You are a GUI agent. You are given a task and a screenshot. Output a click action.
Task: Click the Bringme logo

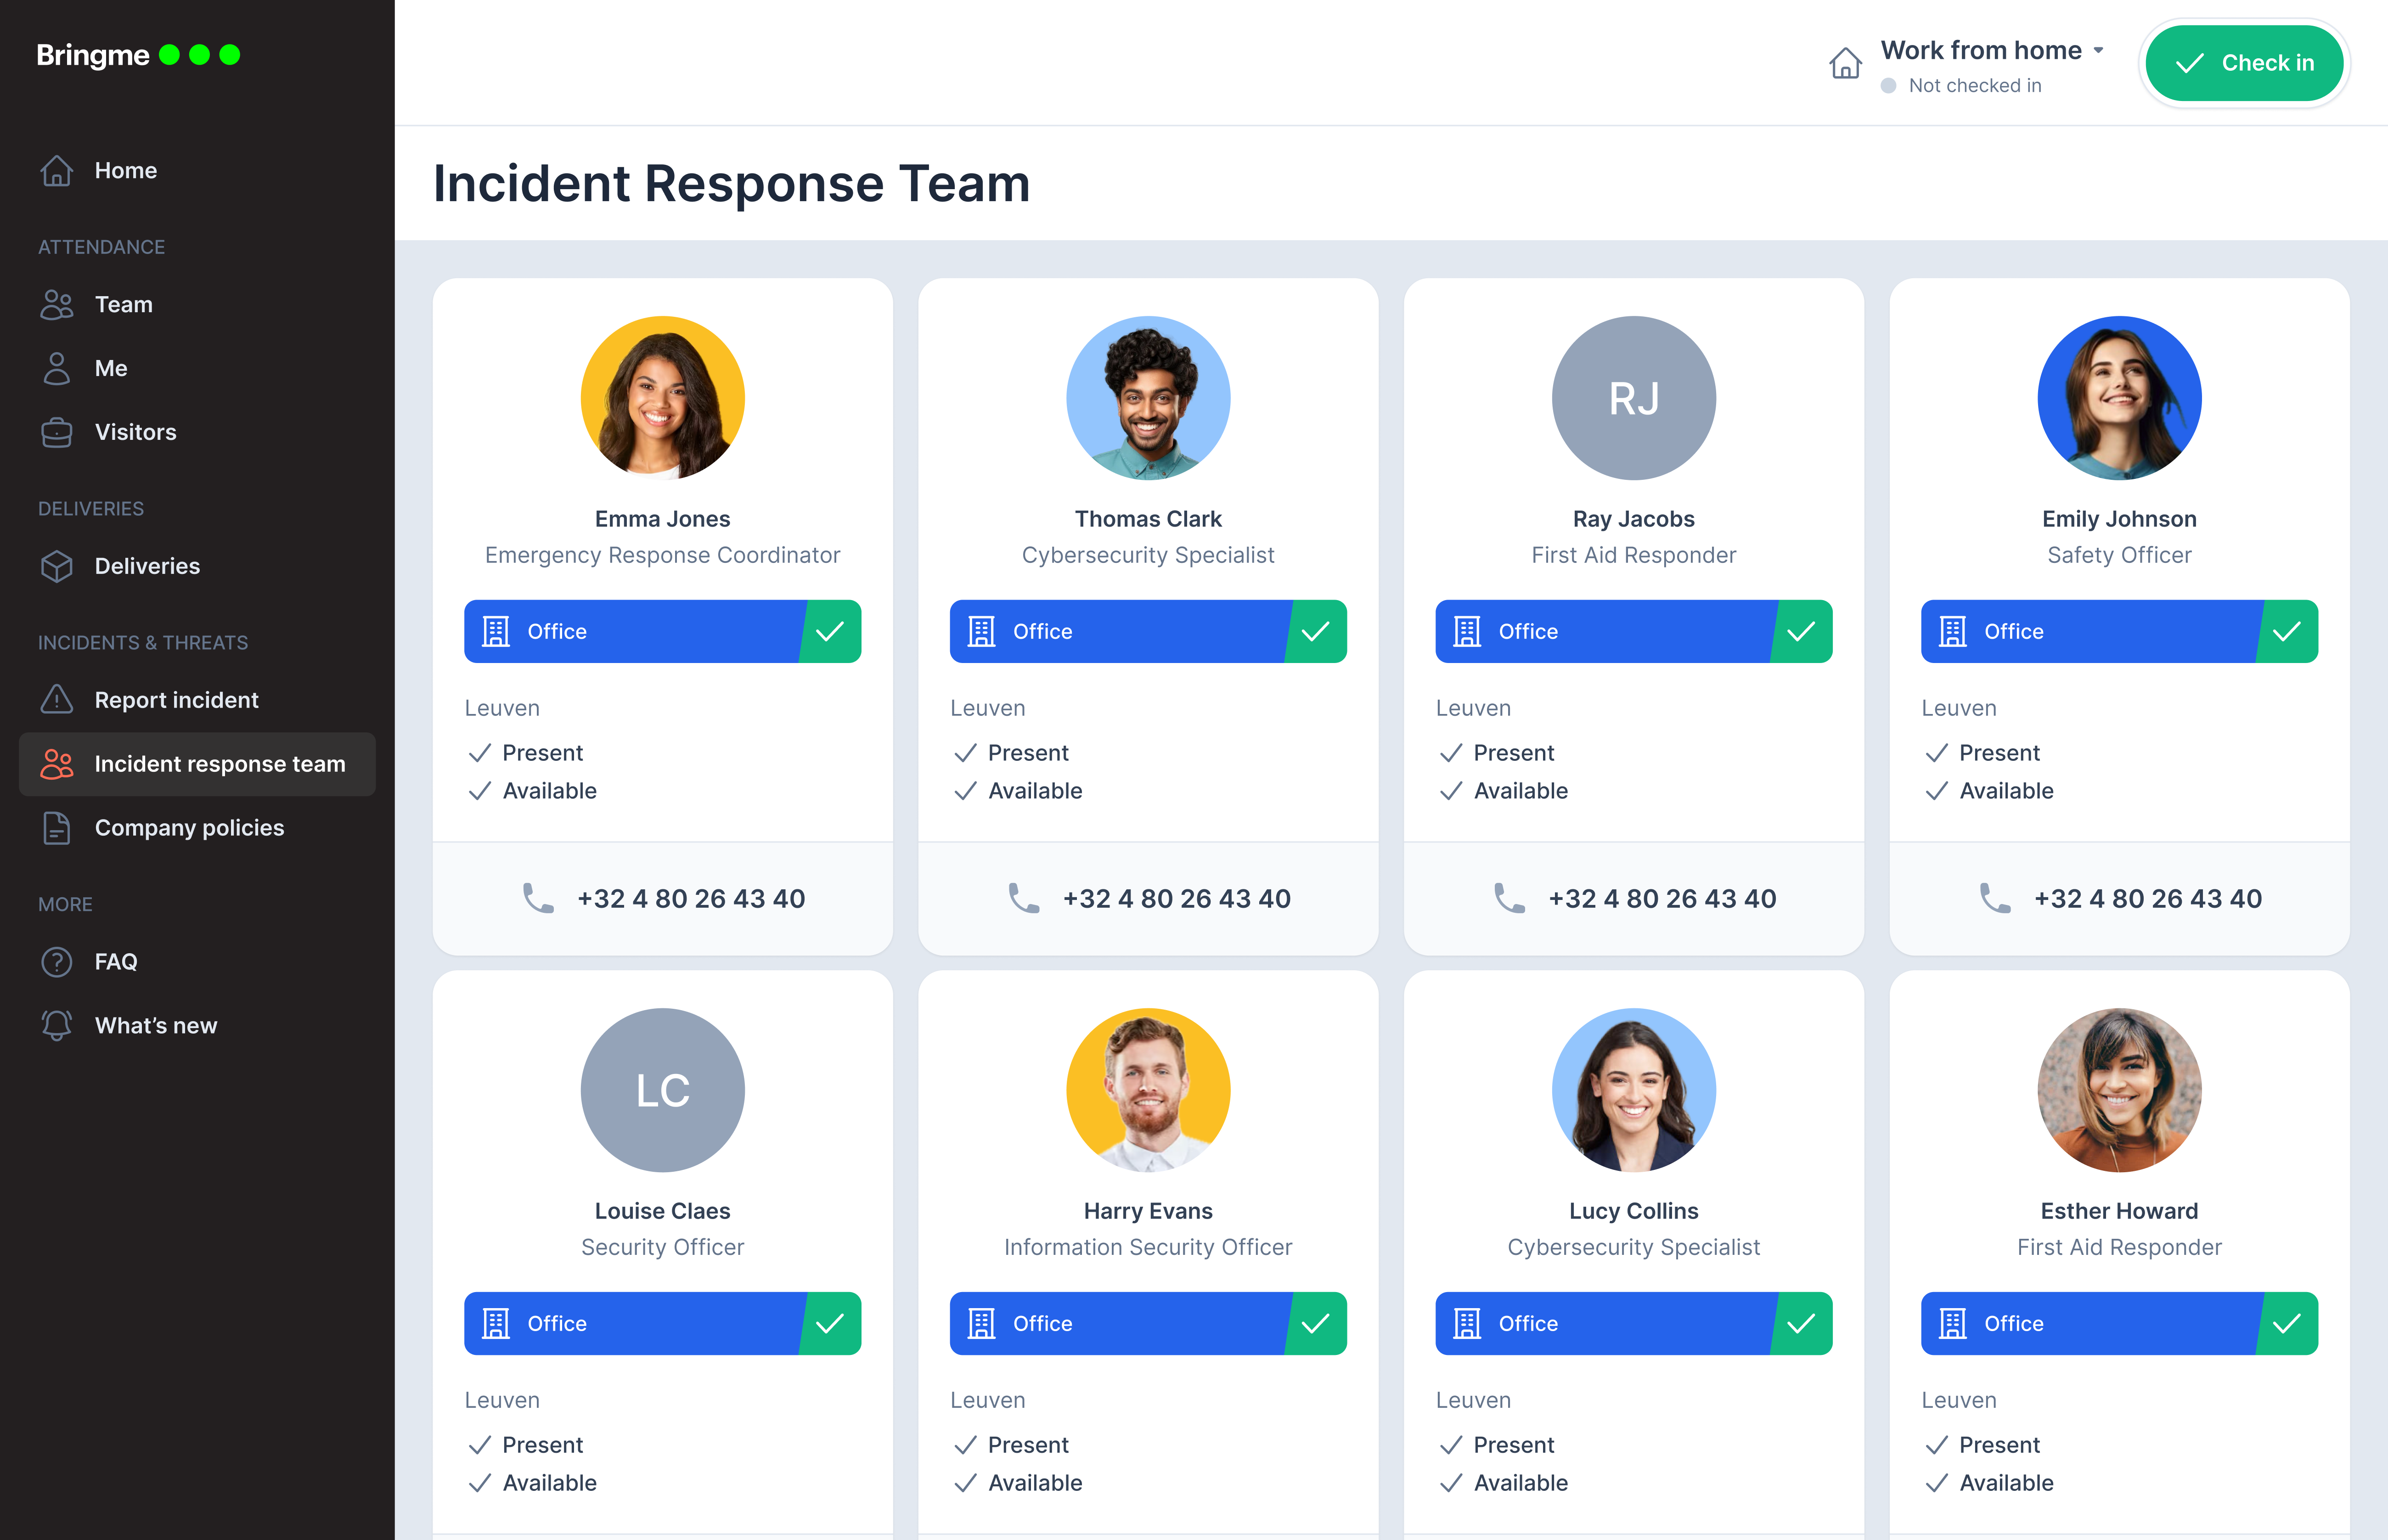click(x=138, y=55)
